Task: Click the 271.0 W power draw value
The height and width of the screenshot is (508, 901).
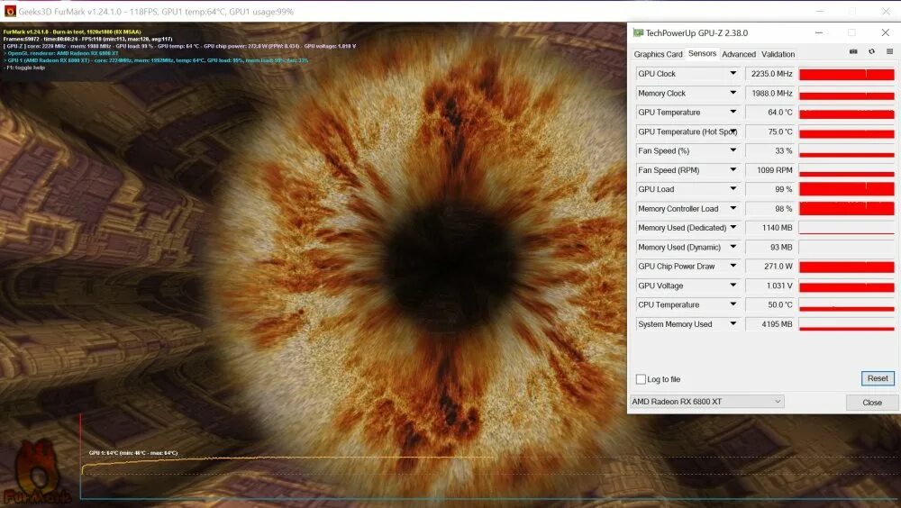Action: click(770, 266)
